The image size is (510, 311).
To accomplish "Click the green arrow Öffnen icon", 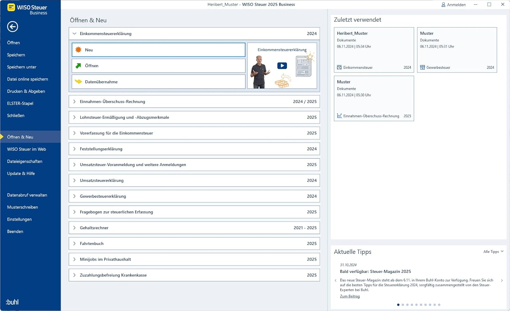I will point(78,66).
